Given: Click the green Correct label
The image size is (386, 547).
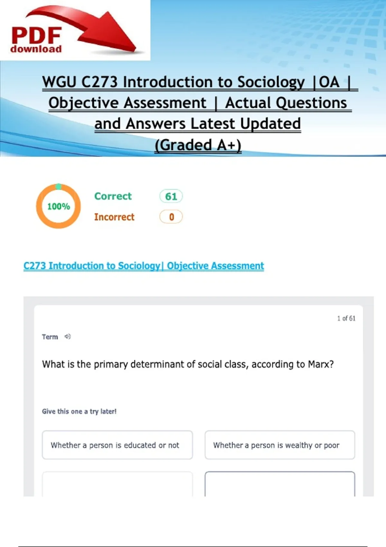Looking at the screenshot, I should point(113,196).
